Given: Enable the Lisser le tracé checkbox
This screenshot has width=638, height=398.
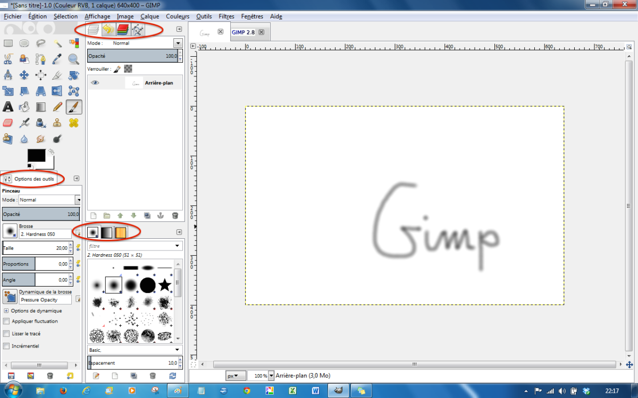Looking at the screenshot, I should (x=6, y=334).
